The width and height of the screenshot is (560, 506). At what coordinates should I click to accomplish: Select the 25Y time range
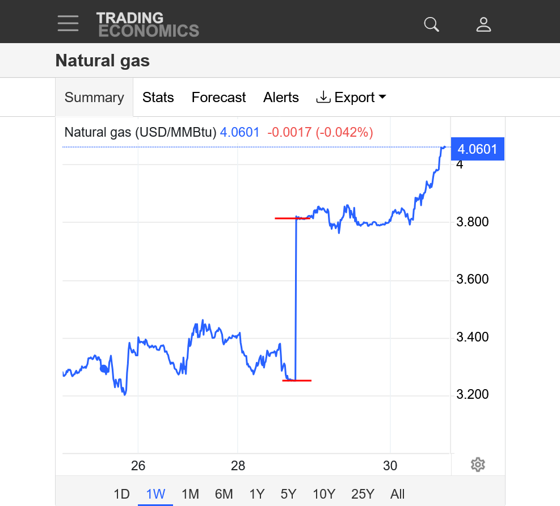coord(363,494)
